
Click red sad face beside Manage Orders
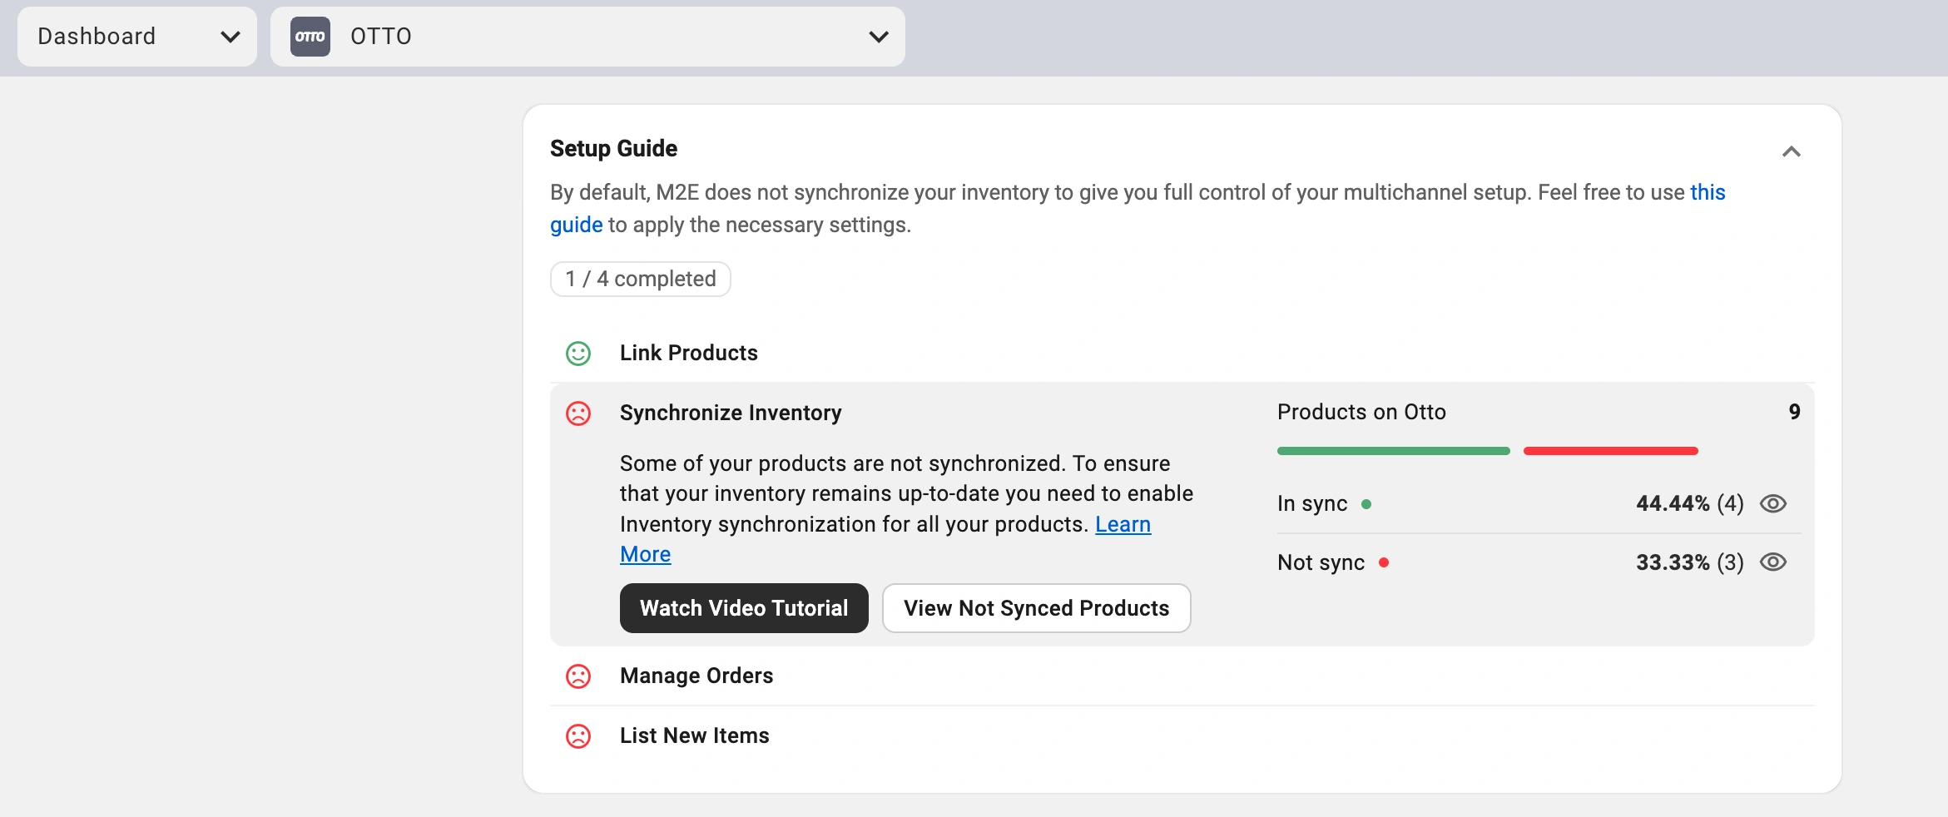pyautogui.click(x=578, y=676)
